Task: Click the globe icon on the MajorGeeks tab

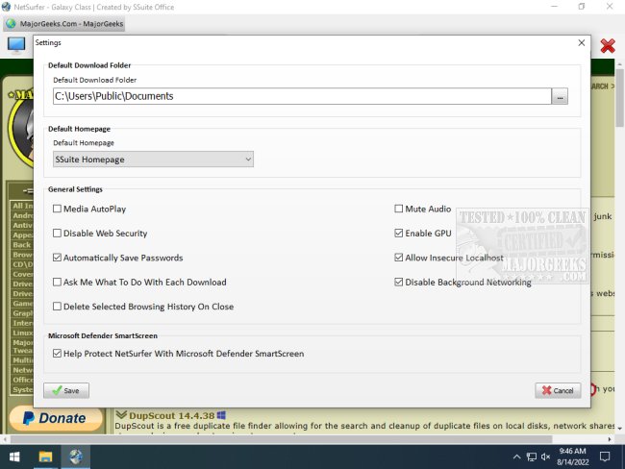Action: (x=12, y=24)
